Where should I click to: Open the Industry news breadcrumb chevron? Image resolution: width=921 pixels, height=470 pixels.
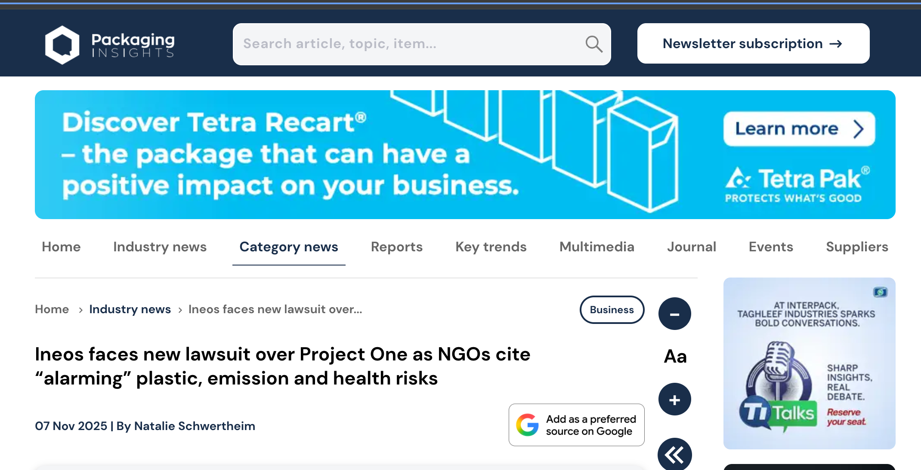[x=179, y=310]
